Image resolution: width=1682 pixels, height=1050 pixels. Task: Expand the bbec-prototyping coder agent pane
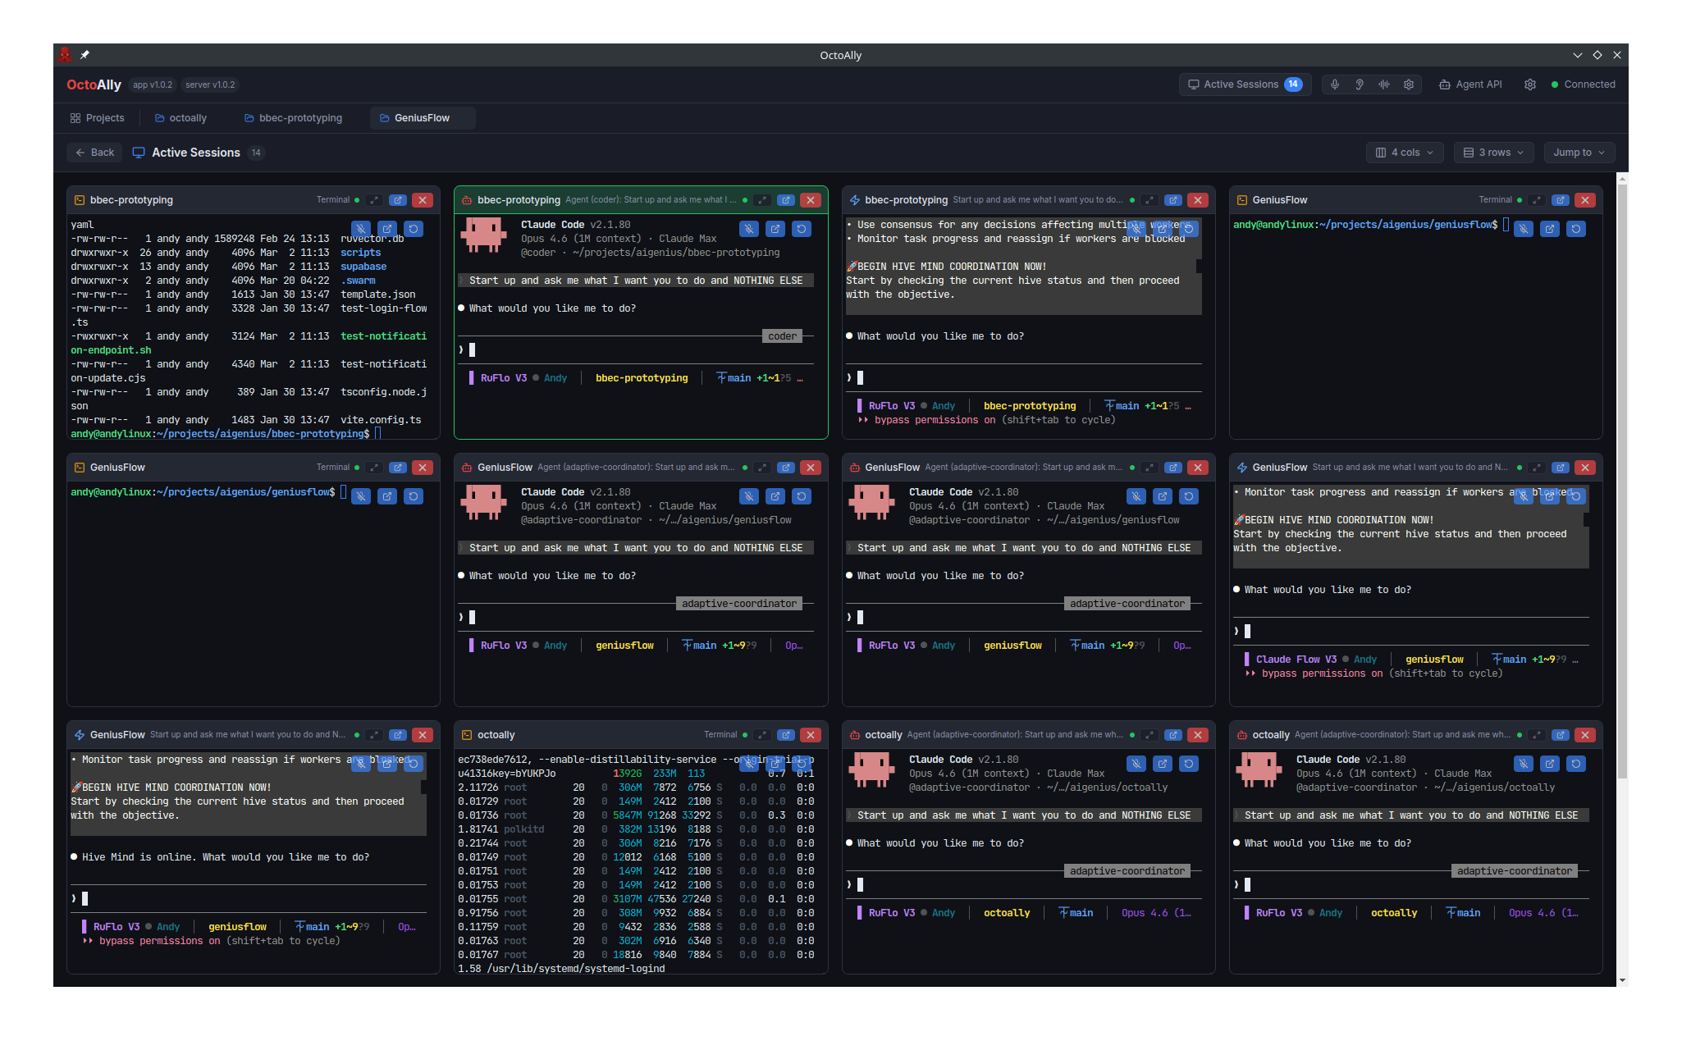[x=762, y=200]
